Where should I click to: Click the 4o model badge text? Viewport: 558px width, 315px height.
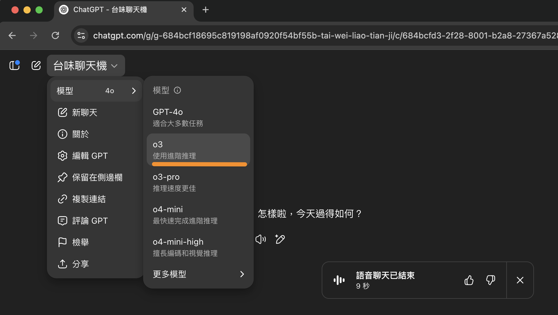click(110, 91)
